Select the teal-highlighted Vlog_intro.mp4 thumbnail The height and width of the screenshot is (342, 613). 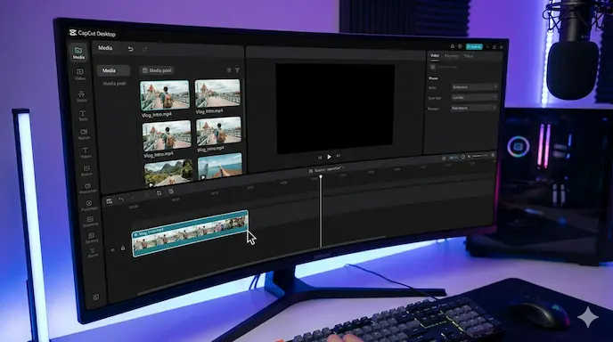coord(165,95)
